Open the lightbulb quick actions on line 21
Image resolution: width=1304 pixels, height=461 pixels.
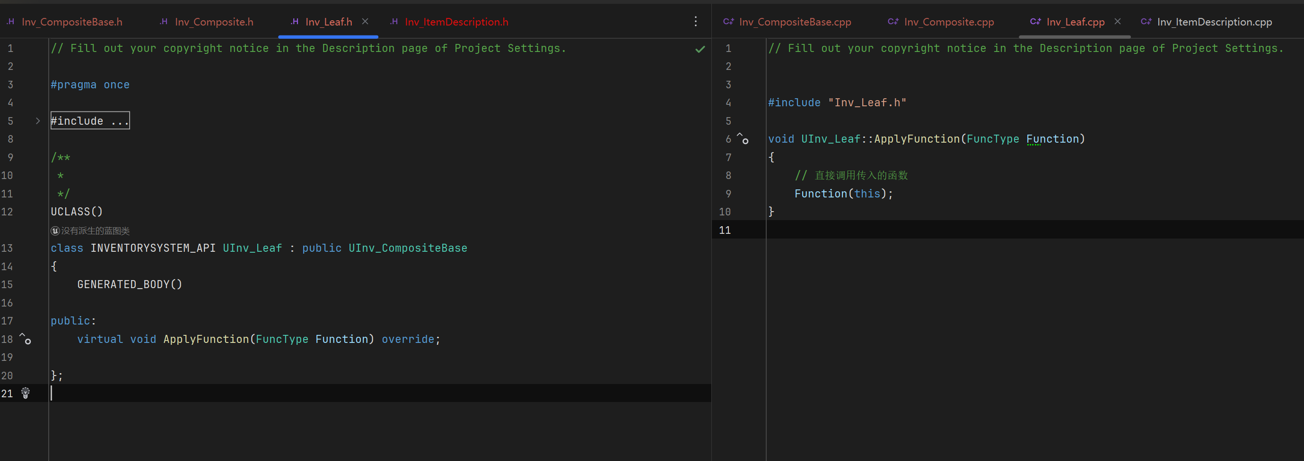pyautogui.click(x=26, y=393)
